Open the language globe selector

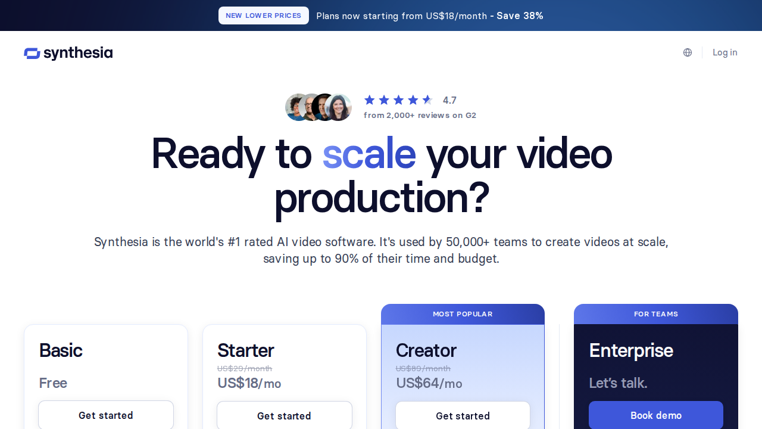click(688, 52)
